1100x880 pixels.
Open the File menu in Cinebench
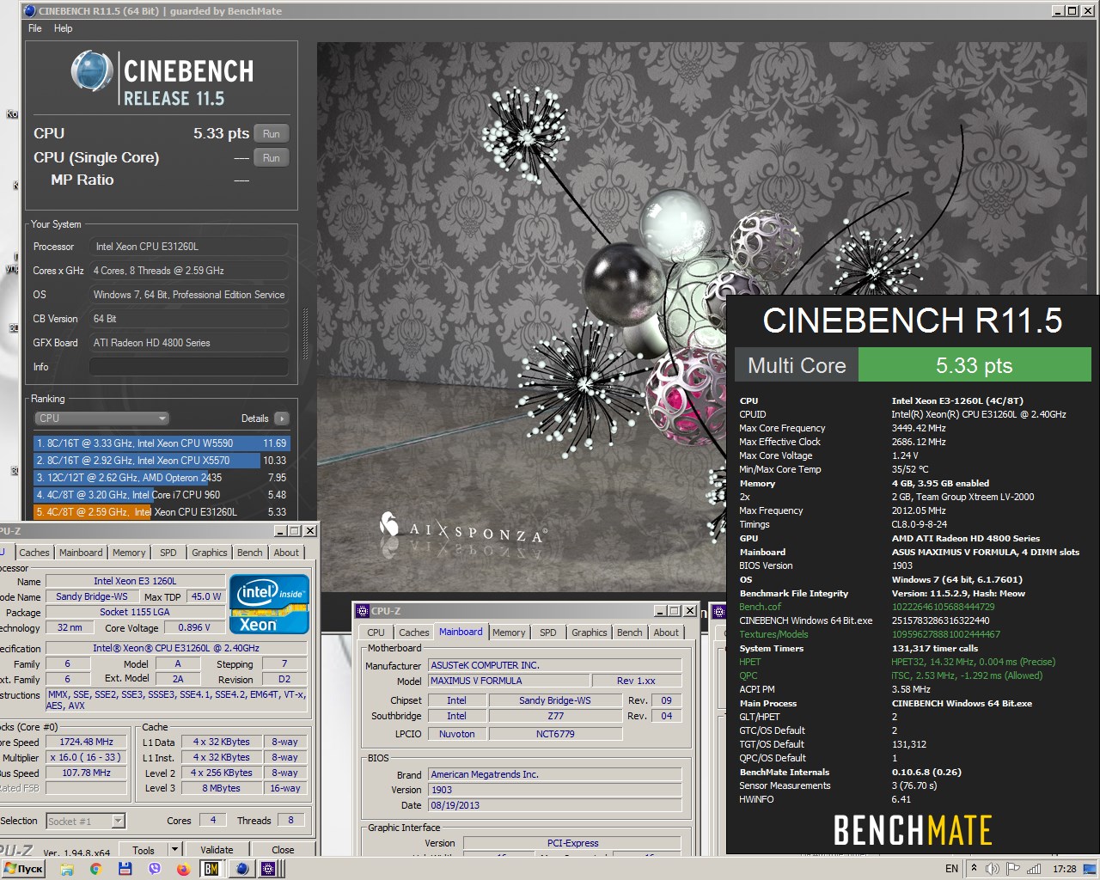click(x=35, y=28)
